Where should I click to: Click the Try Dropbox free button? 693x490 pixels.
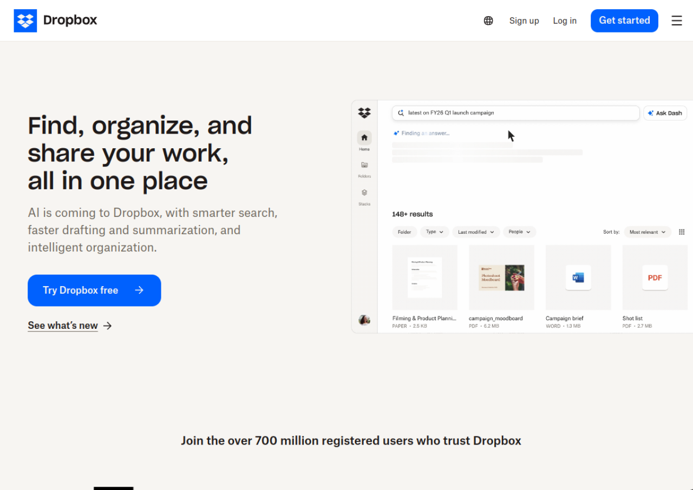point(94,290)
